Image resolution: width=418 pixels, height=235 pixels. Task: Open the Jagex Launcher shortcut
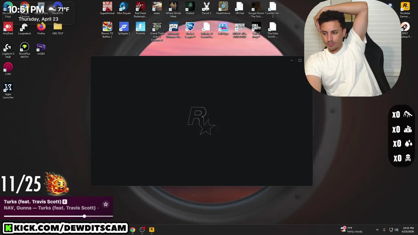pyautogui.click(x=8, y=91)
